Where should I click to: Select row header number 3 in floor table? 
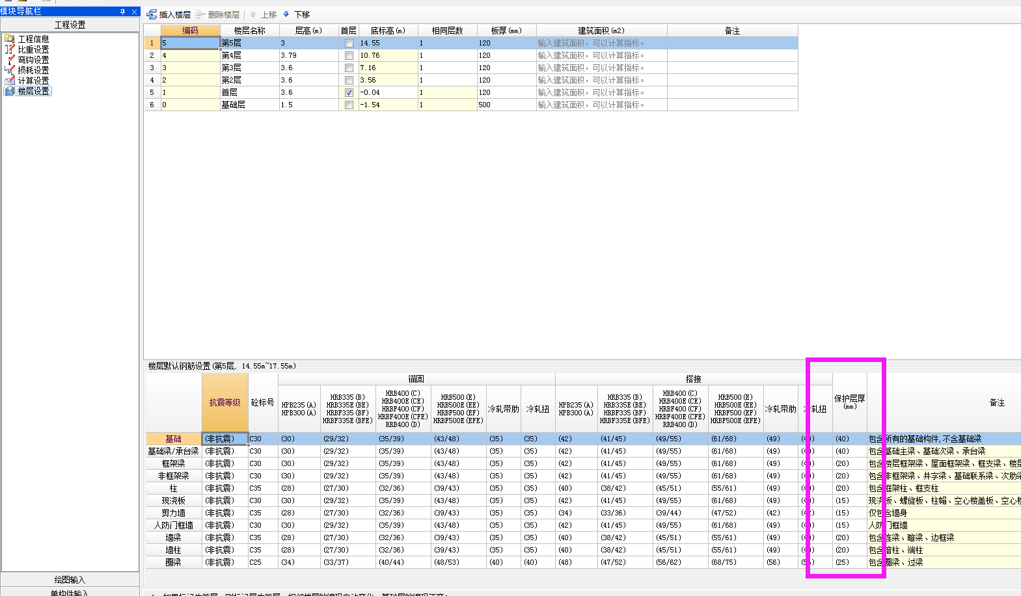click(152, 68)
